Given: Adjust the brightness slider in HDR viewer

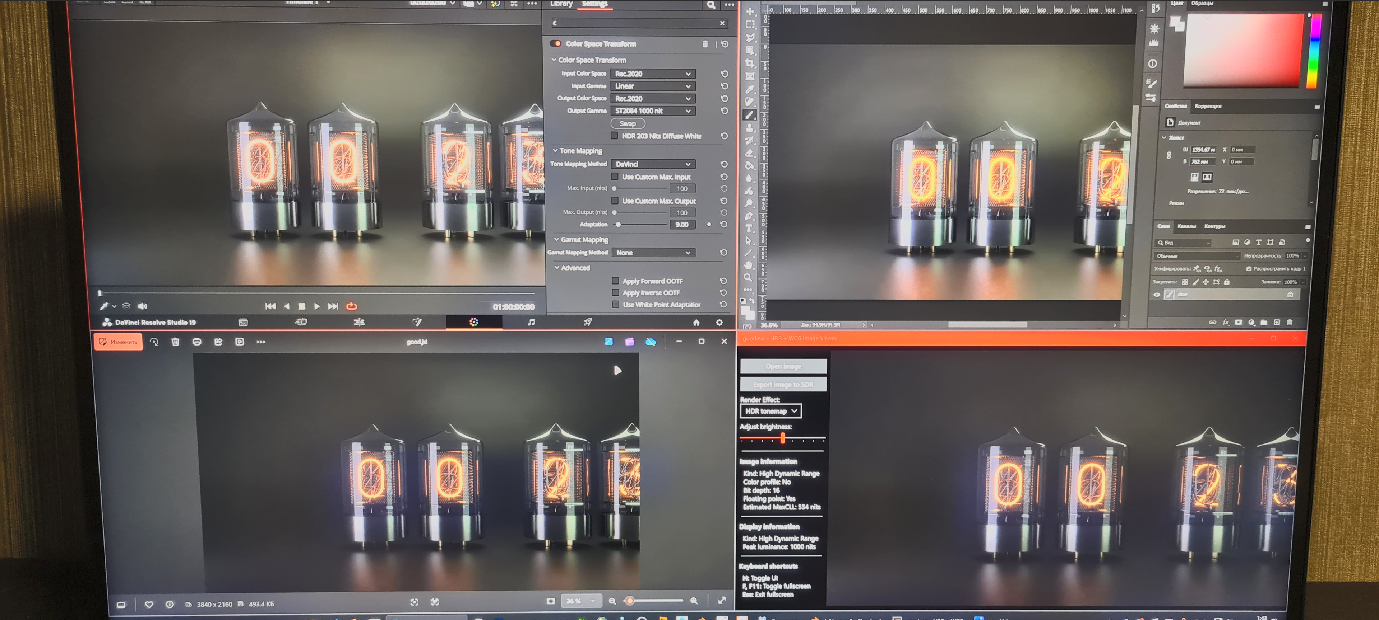Looking at the screenshot, I should [x=783, y=439].
